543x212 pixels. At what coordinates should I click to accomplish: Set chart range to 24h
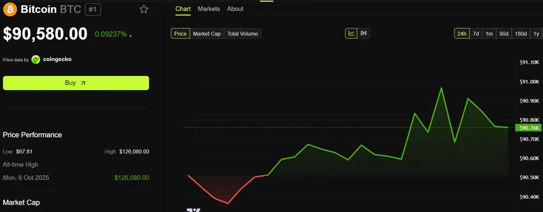[x=462, y=33]
